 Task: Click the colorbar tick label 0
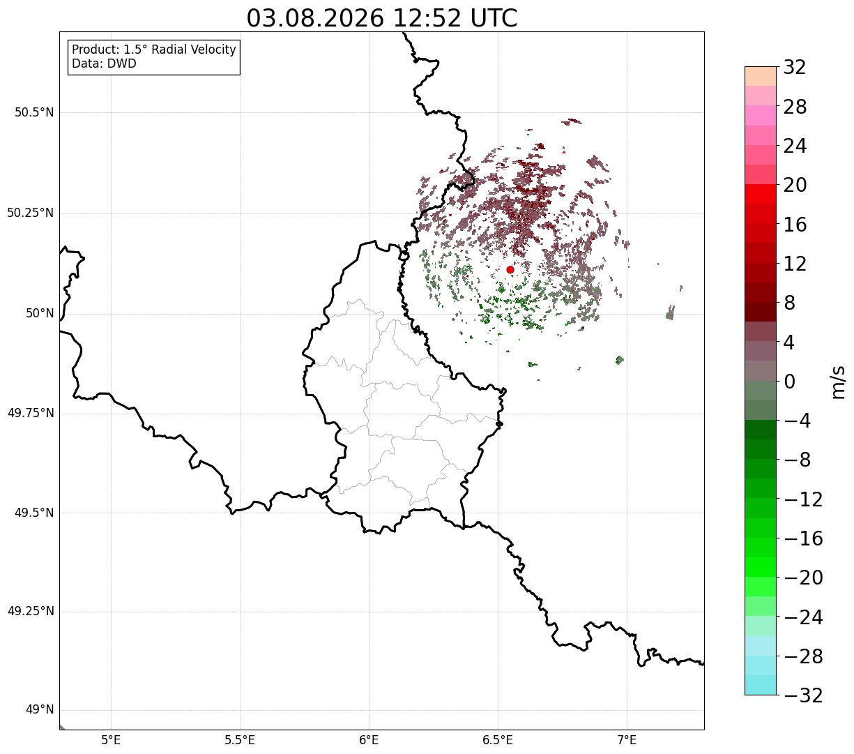tap(789, 382)
